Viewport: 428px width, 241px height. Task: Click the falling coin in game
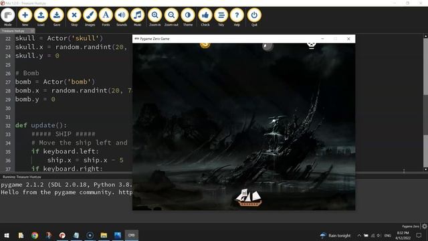[205, 46]
